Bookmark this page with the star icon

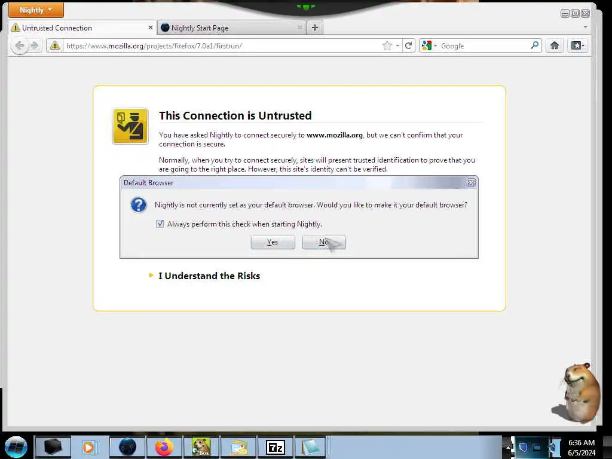coord(387,45)
